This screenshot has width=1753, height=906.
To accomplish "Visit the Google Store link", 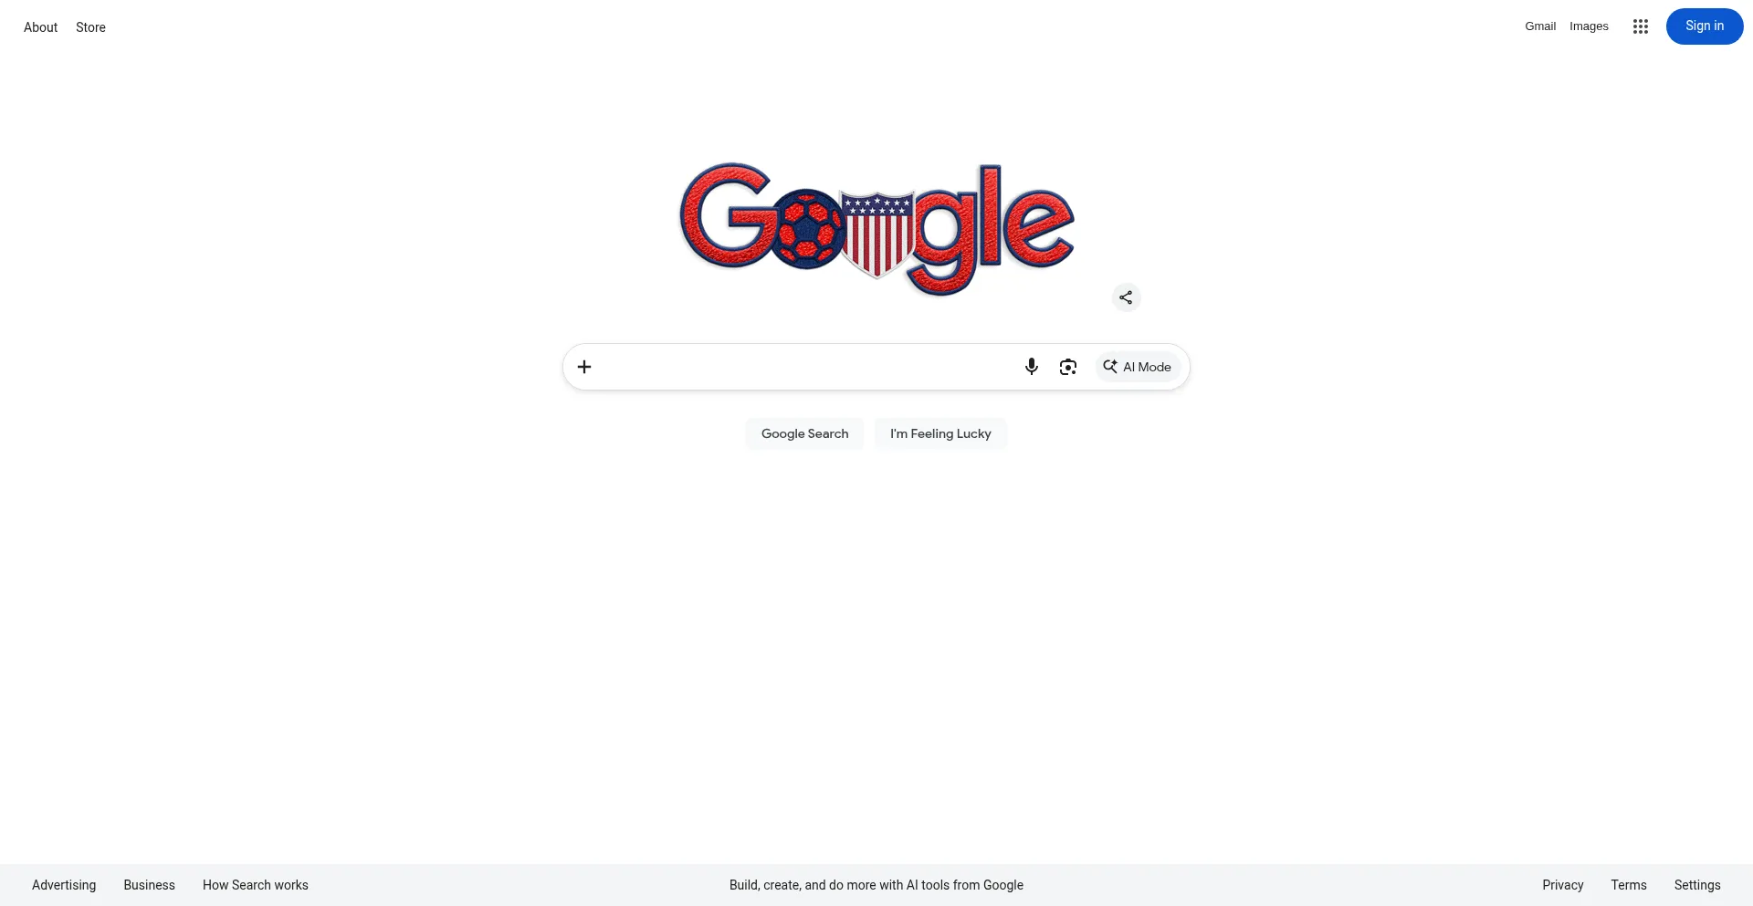I will 90,27.
